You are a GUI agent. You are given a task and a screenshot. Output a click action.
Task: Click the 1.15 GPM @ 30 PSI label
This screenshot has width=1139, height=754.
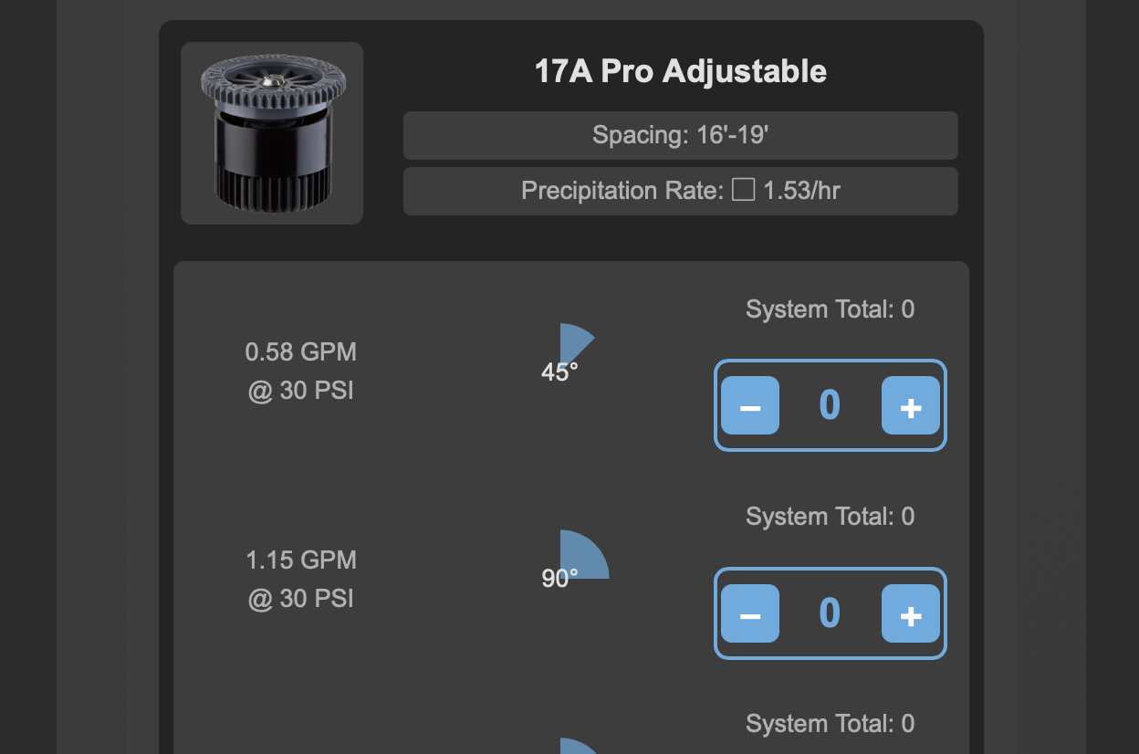click(x=301, y=579)
